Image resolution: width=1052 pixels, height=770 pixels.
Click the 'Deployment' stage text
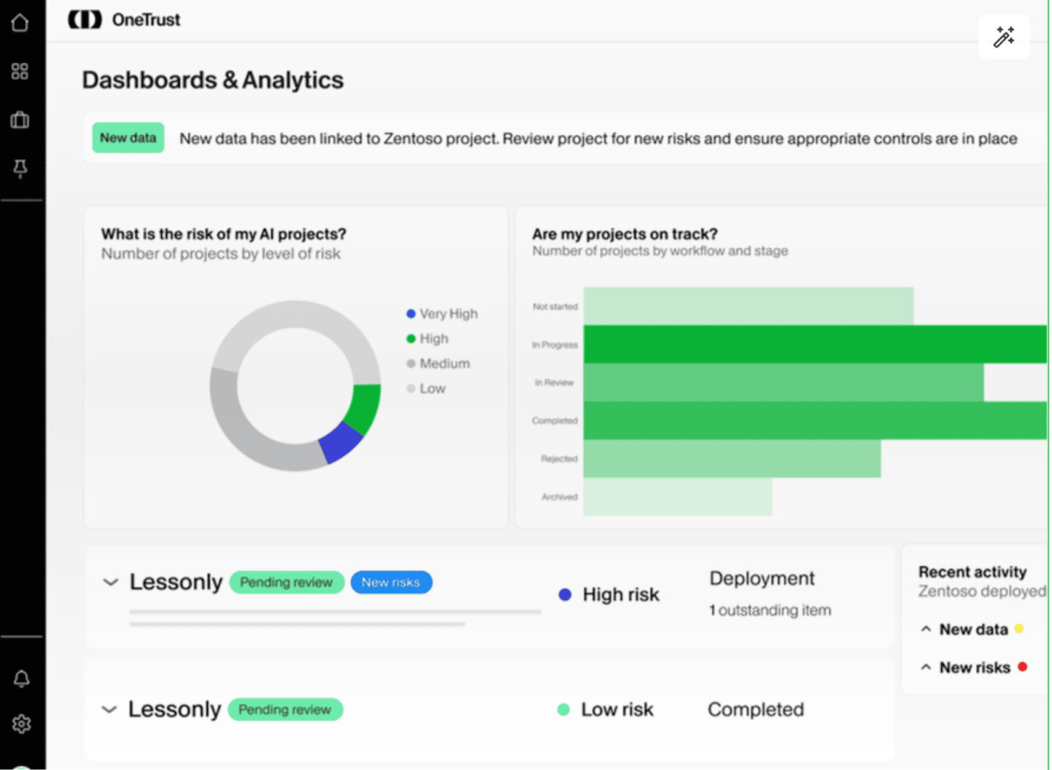pos(762,578)
